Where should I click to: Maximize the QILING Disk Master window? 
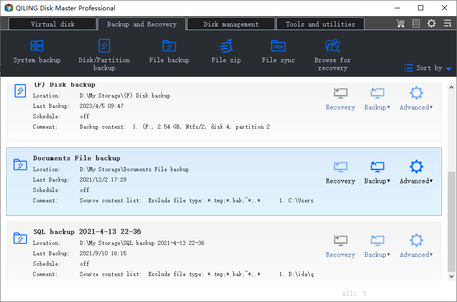tap(421, 8)
